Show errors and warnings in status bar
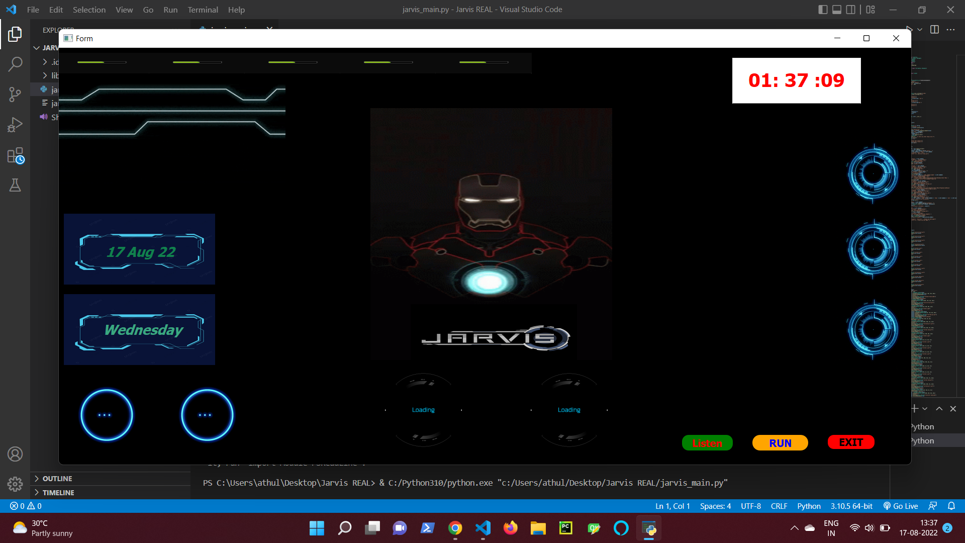The height and width of the screenshot is (543, 965). (26, 506)
